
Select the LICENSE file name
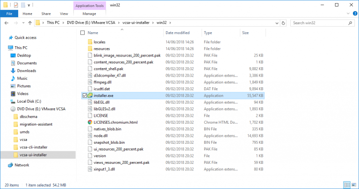pos(101,116)
